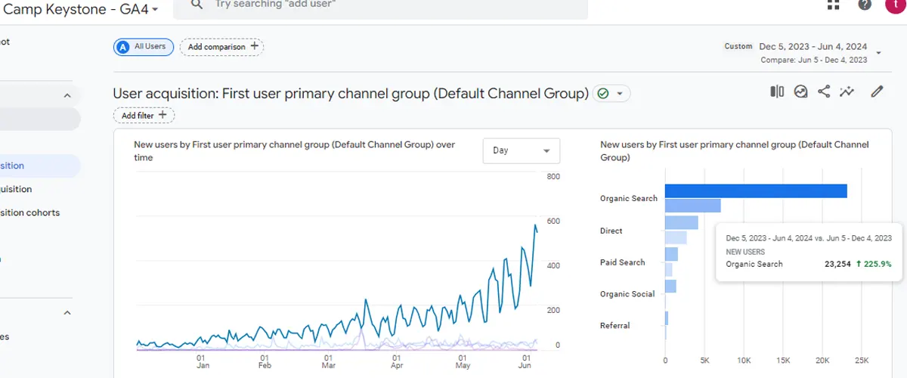
Task: Click the Add comparison button
Action: coord(221,47)
